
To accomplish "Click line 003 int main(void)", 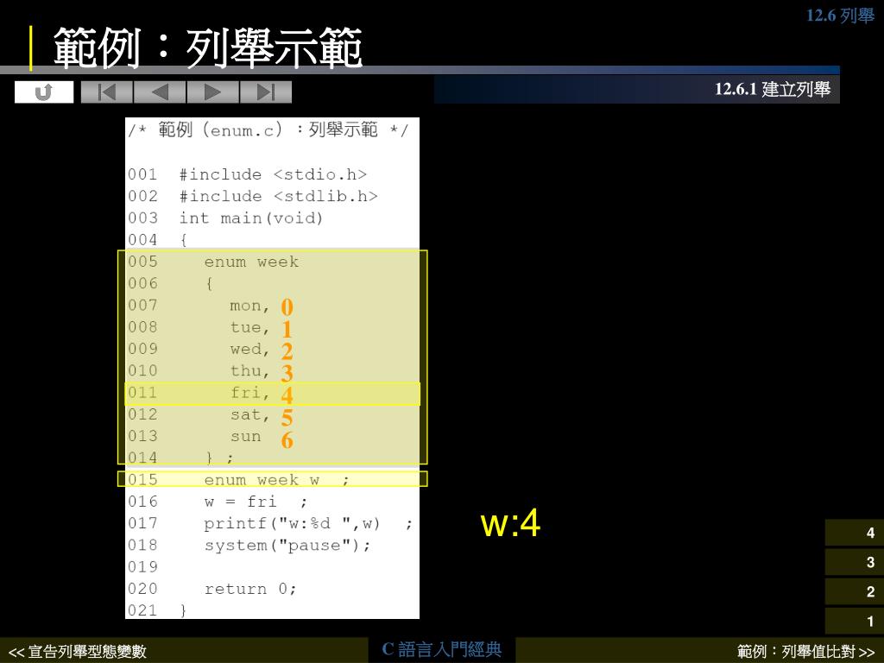I will pyautogui.click(x=225, y=218).
